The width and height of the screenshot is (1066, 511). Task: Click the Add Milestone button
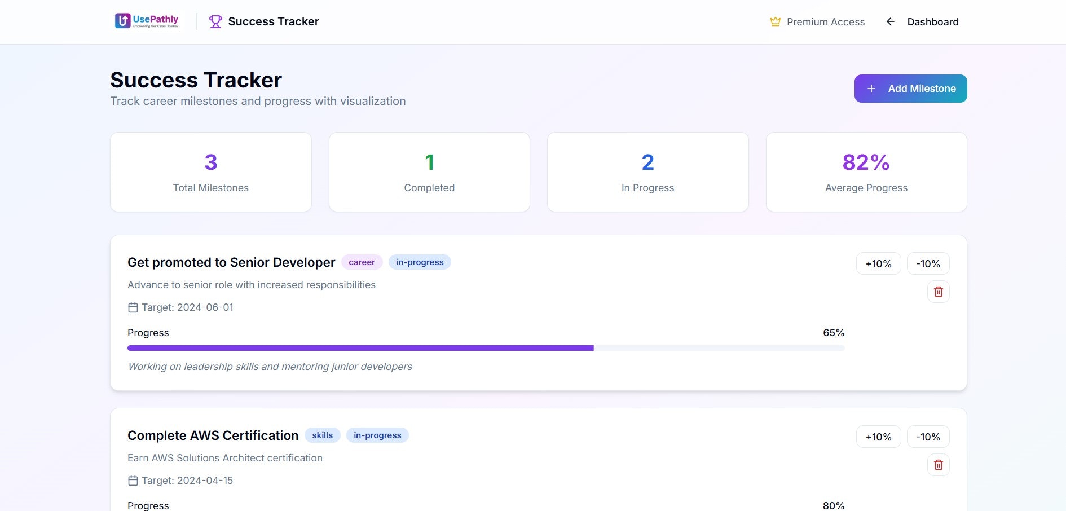pyautogui.click(x=910, y=89)
